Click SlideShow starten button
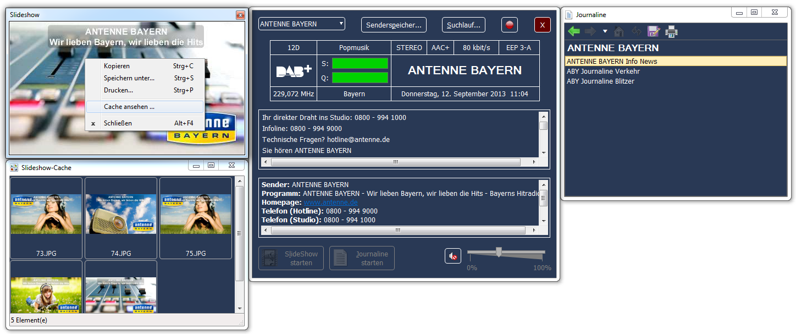This screenshot has height=334, width=796. point(291,258)
